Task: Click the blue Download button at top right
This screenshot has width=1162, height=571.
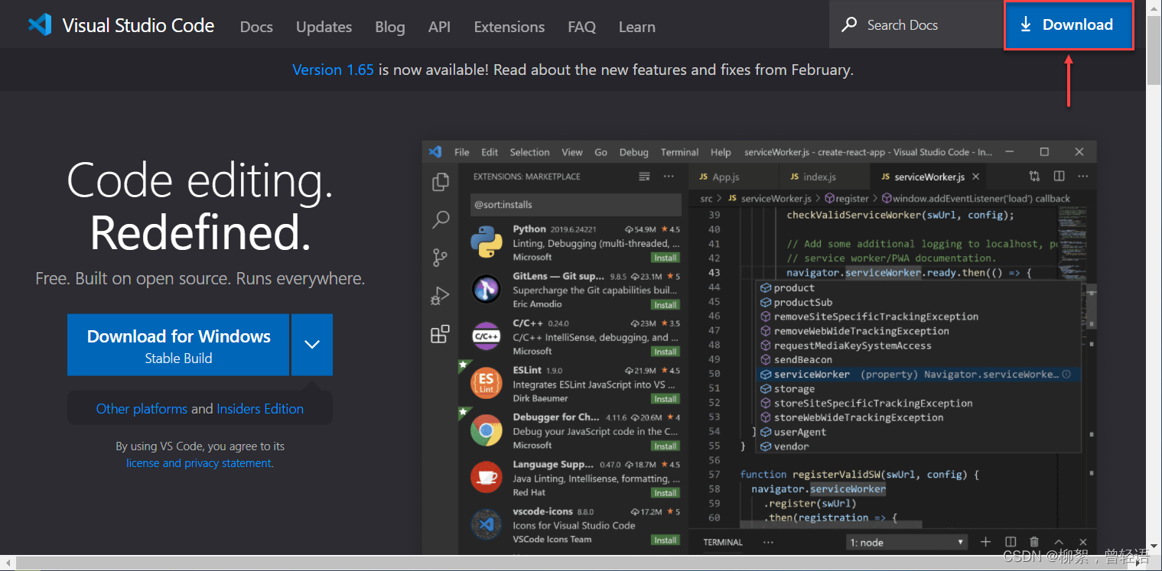Action: click(x=1069, y=25)
